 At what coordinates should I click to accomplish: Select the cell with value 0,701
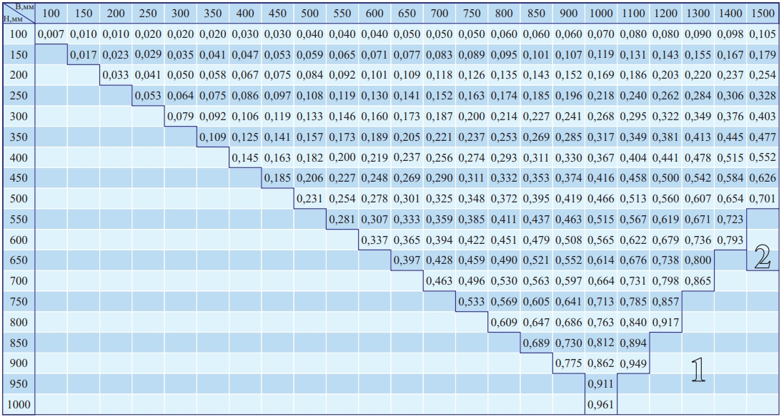coord(763,198)
